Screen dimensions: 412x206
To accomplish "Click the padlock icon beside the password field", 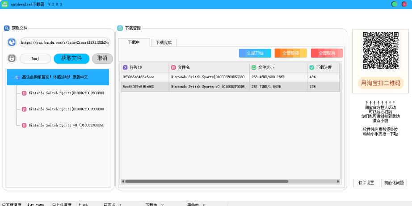I will [11, 59].
